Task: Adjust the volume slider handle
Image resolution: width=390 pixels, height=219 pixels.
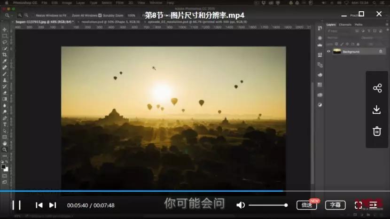Action: click(286, 205)
